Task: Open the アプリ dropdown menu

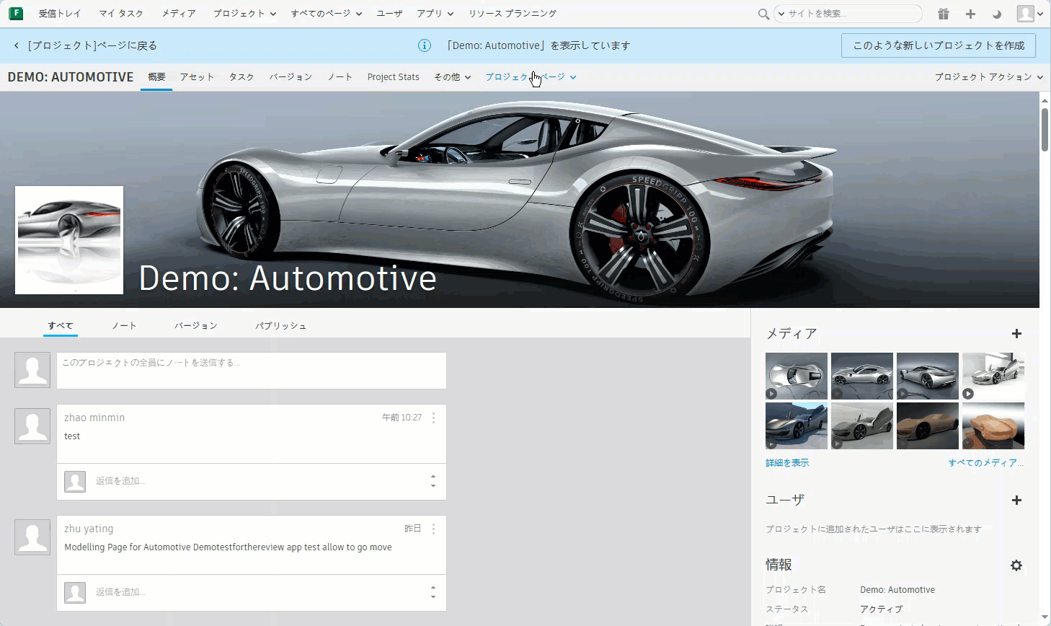Action: pyautogui.click(x=435, y=14)
